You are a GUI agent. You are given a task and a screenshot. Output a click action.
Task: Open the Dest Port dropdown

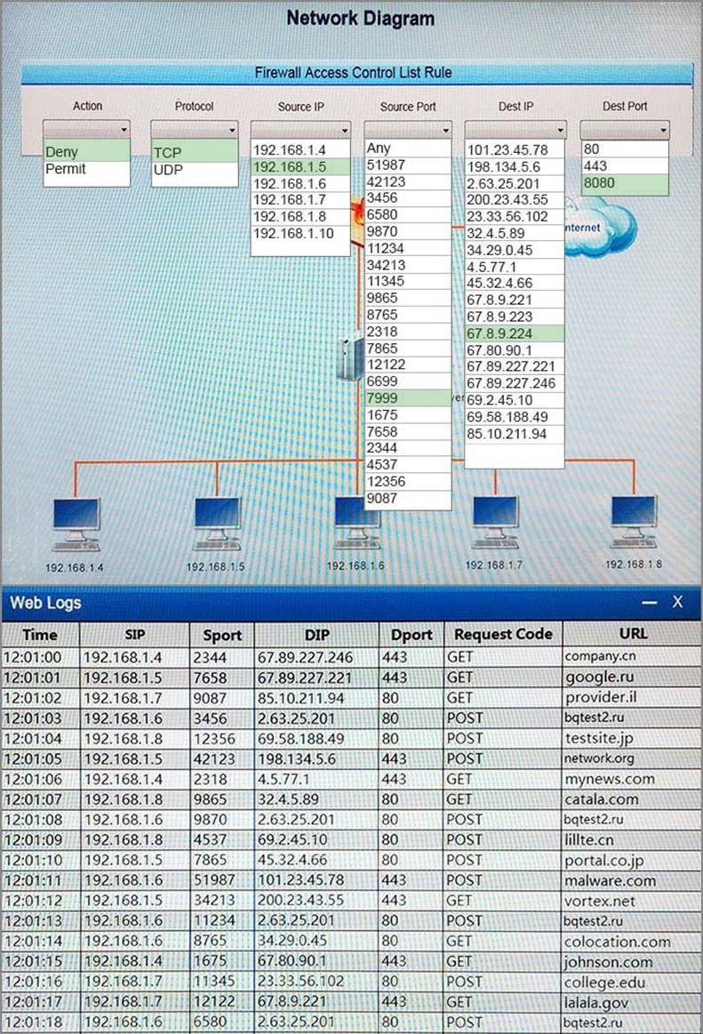(625, 130)
